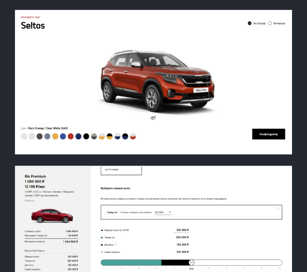
Task: Pick the grey-blue color swatch
Action: (47, 136)
